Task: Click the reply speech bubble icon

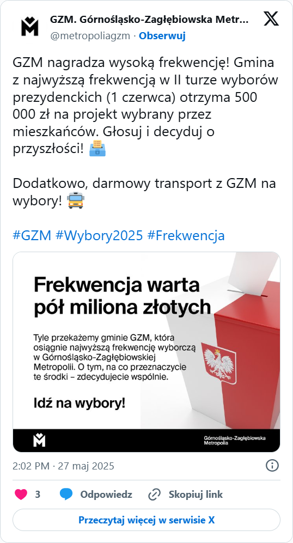Action: (x=66, y=494)
